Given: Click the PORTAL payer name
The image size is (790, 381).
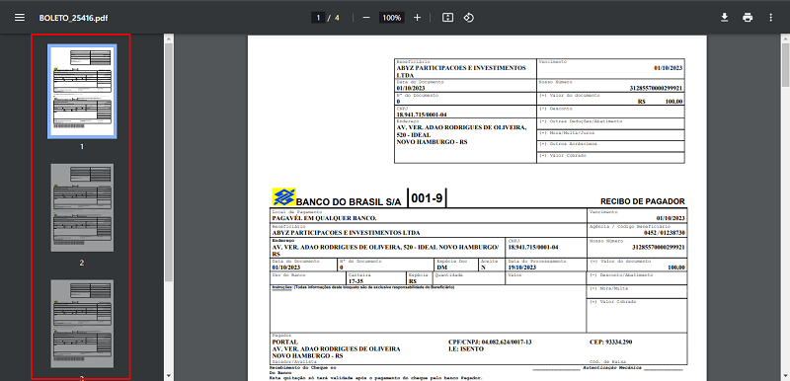Looking at the screenshot, I should pyautogui.click(x=284, y=343).
